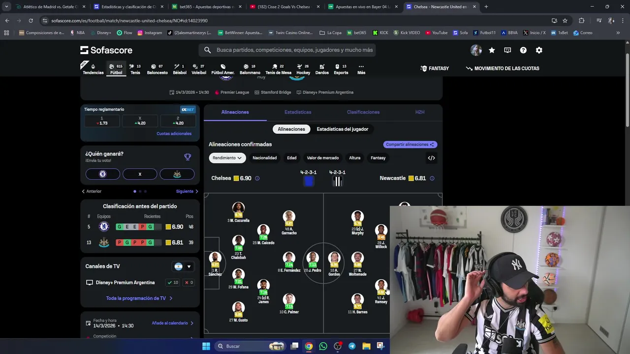Select the Valor de mercado filter chip
Viewport: 630px width, 354px height.
point(323,158)
